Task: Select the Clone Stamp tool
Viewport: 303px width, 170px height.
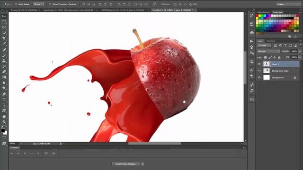Action: click(4, 61)
